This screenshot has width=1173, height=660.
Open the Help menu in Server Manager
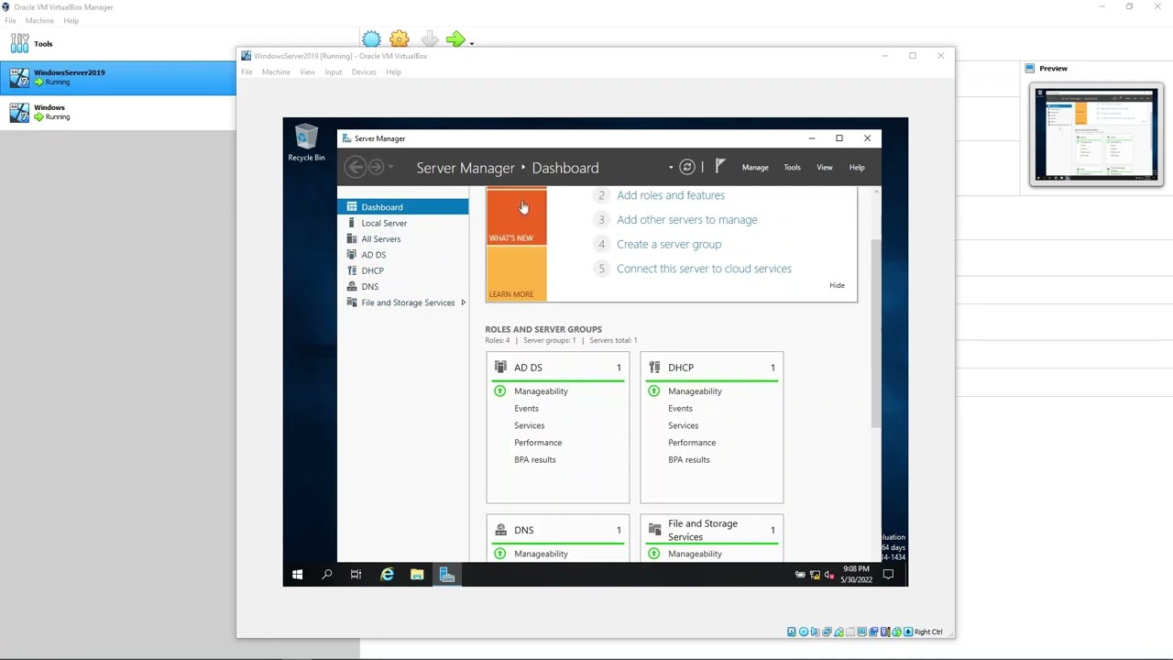[857, 168]
